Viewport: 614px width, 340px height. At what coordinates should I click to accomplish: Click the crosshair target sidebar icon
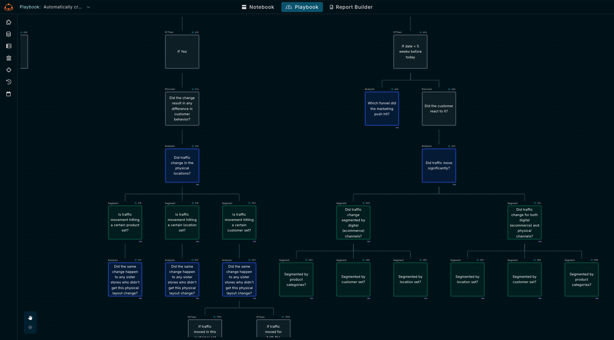[9, 70]
